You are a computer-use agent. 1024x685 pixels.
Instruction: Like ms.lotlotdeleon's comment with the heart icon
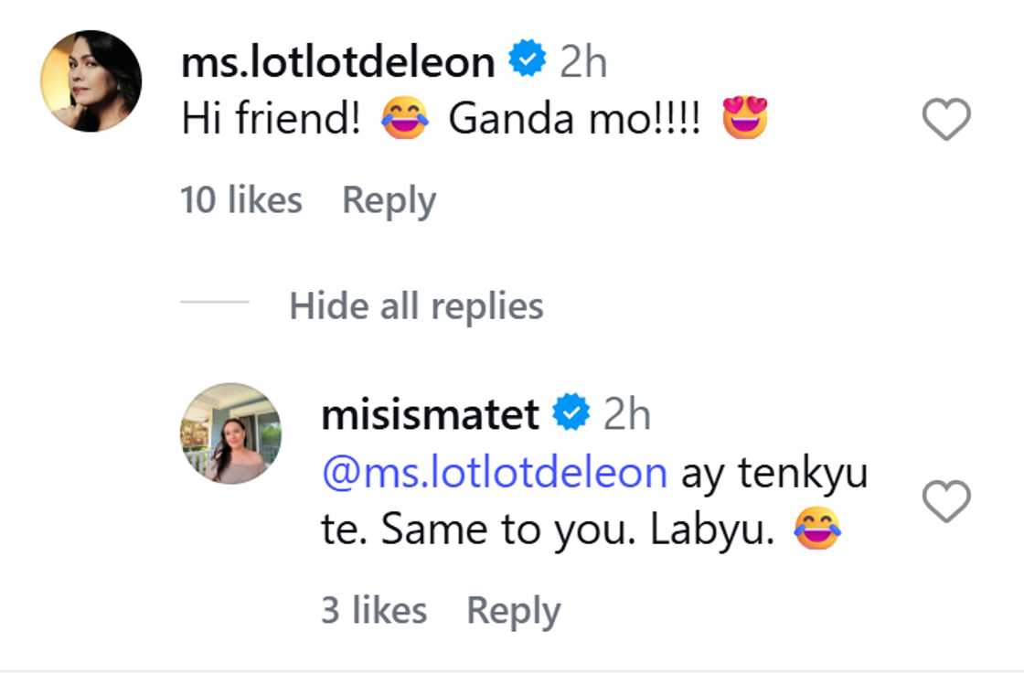(944, 117)
